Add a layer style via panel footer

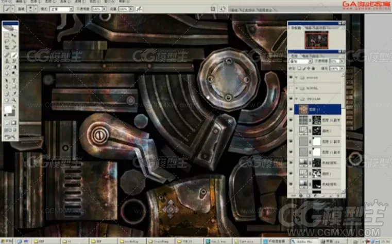301,196
